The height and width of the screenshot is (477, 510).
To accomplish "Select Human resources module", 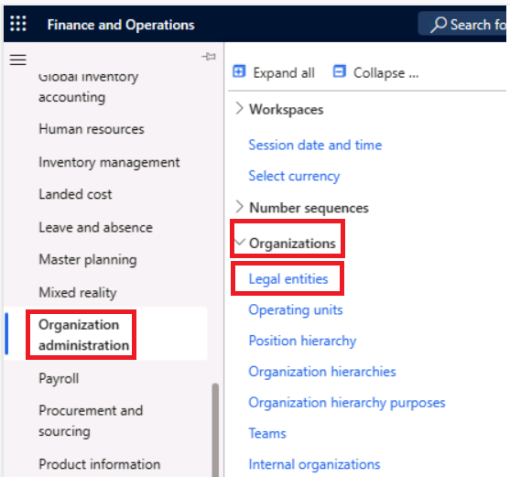I will (x=92, y=129).
